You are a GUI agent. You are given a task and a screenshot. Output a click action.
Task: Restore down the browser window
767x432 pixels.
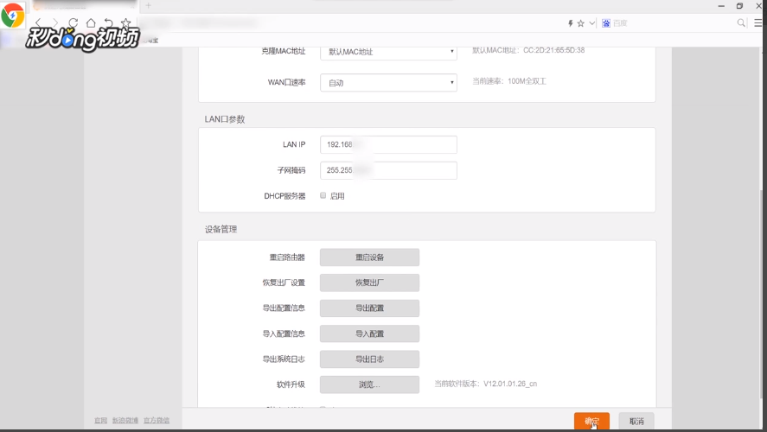(739, 6)
